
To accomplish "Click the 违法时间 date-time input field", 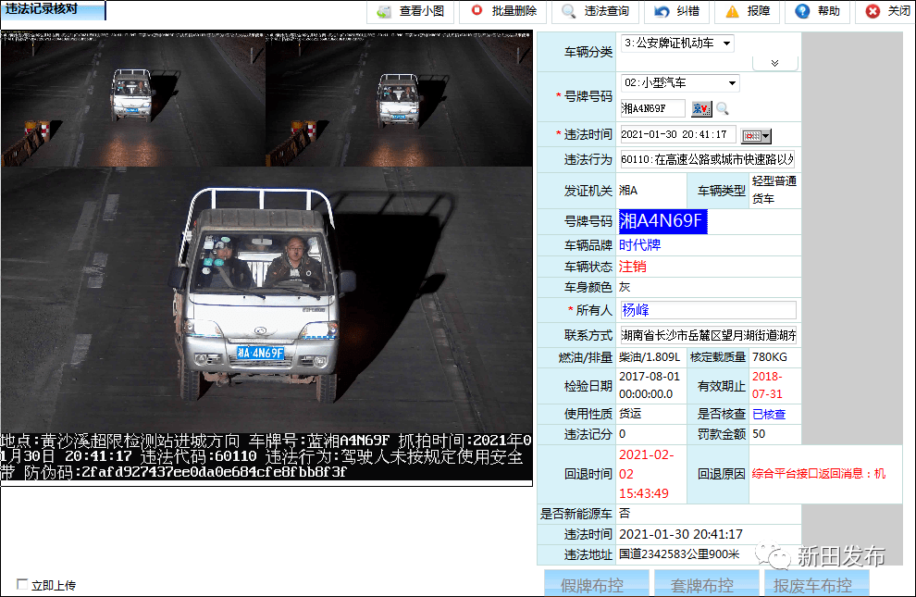I will 677,135.
